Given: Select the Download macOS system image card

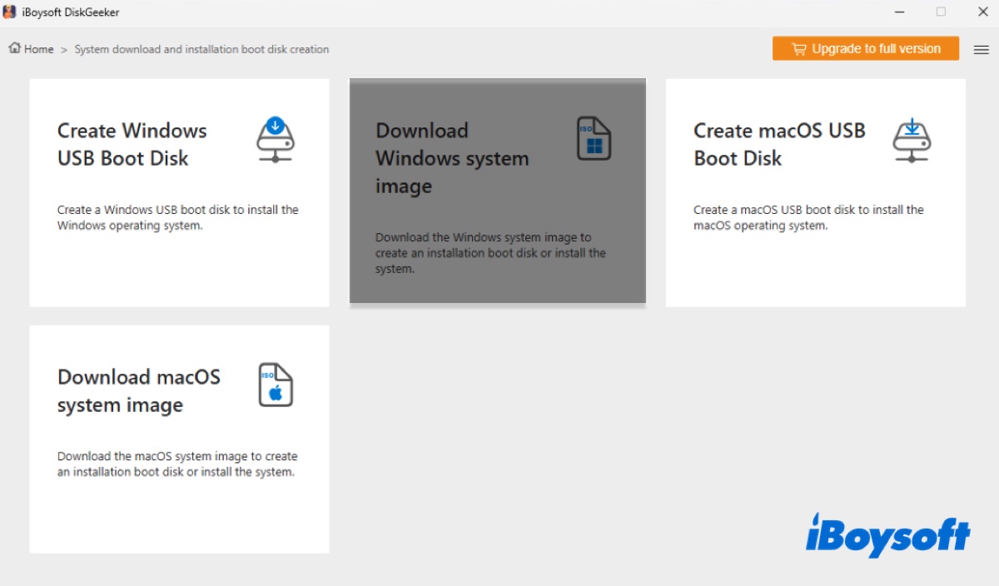Looking at the screenshot, I should tap(179, 439).
